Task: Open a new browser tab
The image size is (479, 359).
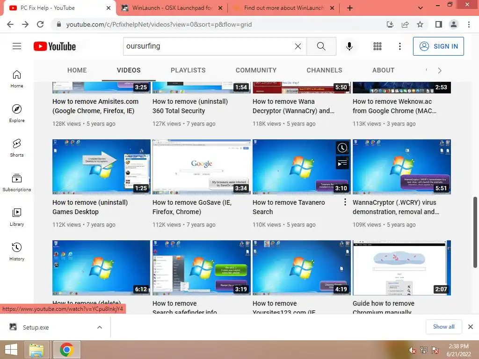Action: click(x=350, y=8)
